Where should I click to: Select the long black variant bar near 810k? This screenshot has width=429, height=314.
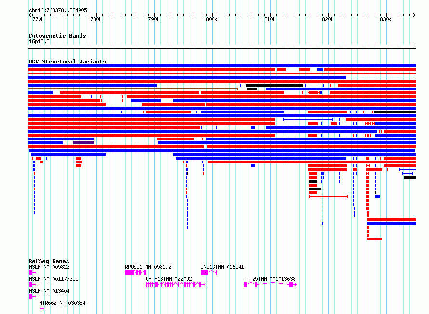coord(275,85)
